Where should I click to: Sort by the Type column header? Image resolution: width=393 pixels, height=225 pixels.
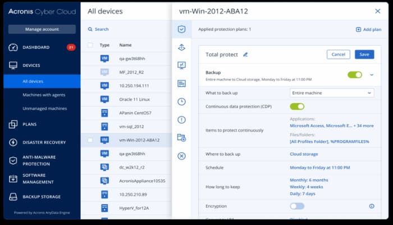pos(104,45)
